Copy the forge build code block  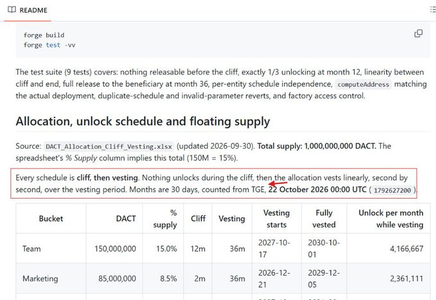(419, 33)
